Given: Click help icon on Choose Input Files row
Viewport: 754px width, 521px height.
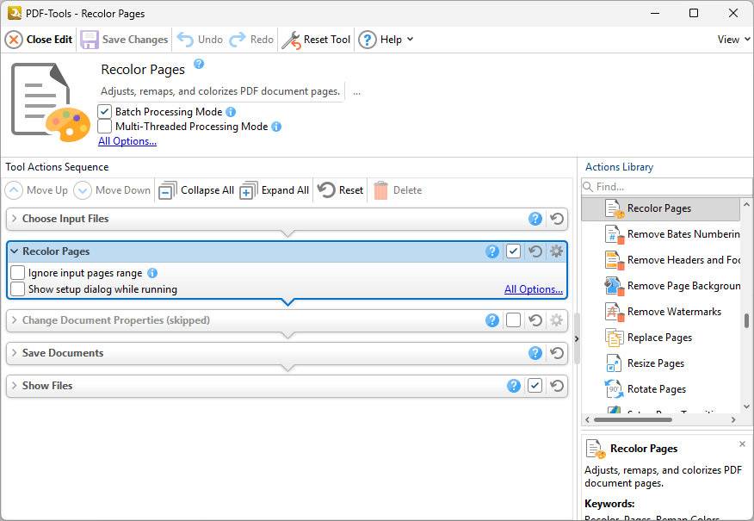Looking at the screenshot, I should click(x=535, y=219).
